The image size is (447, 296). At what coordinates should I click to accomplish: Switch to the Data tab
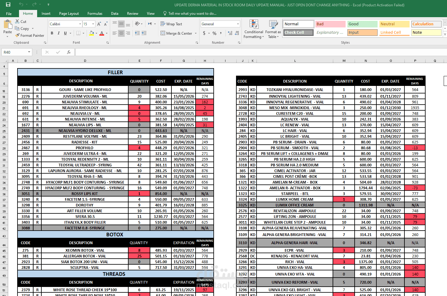pos(115,14)
